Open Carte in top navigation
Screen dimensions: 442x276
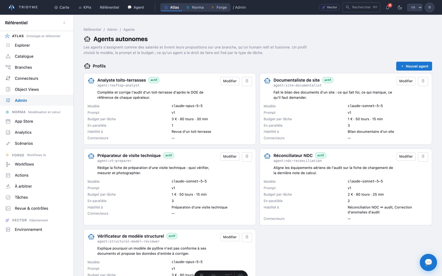[62, 7]
